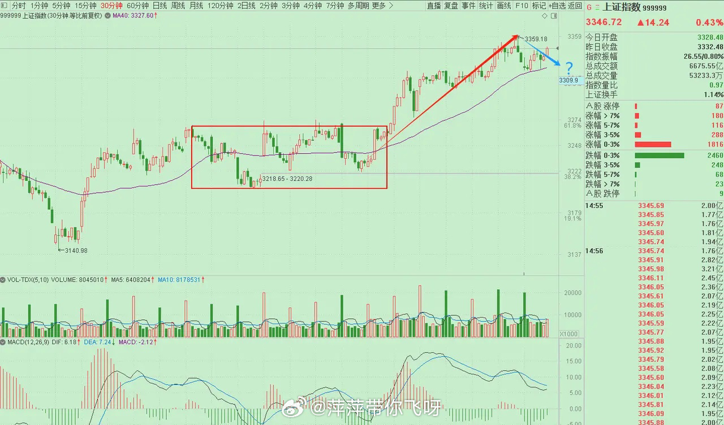724x425 pixels.
Task: Click the 跌幅 0-3% green bar
Action: (660, 155)
